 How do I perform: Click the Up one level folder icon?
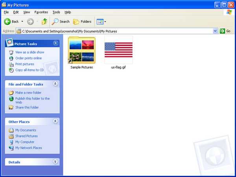pyautogui.click(x=44, y=22)
